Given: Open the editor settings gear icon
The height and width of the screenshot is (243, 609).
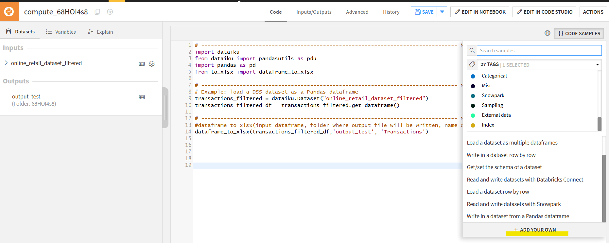Looking at the screenshot, I should tap(548, 33).
